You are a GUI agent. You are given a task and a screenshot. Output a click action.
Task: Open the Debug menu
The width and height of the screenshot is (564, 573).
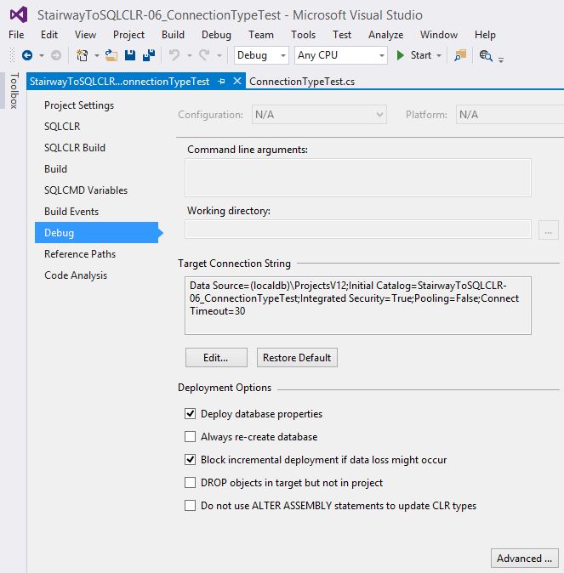tap(216, 35)
